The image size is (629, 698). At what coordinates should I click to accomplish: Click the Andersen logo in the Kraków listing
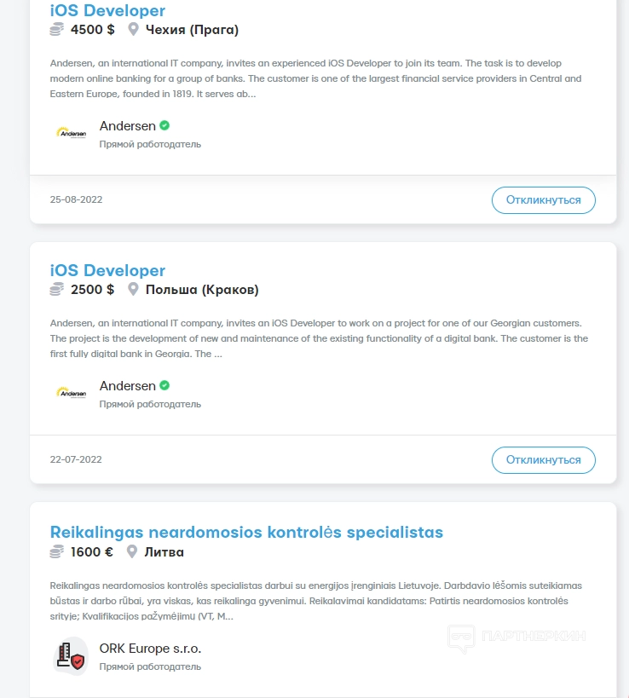[x=71, y=393]
